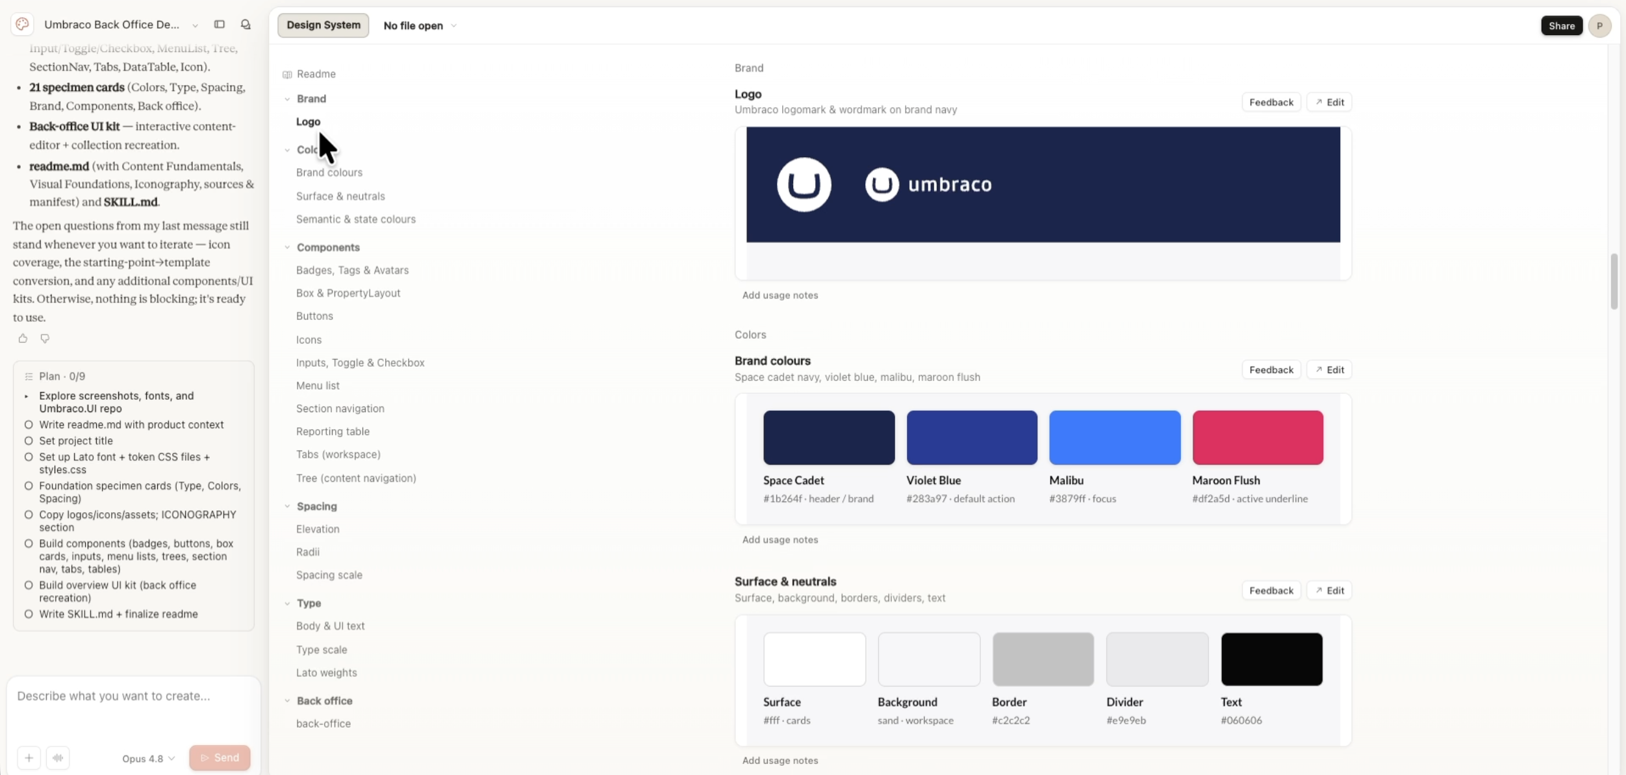Click Edit for Surface & neutrals card
The height and width of the screenshot is (775, 1626).
coord(1329,590)
